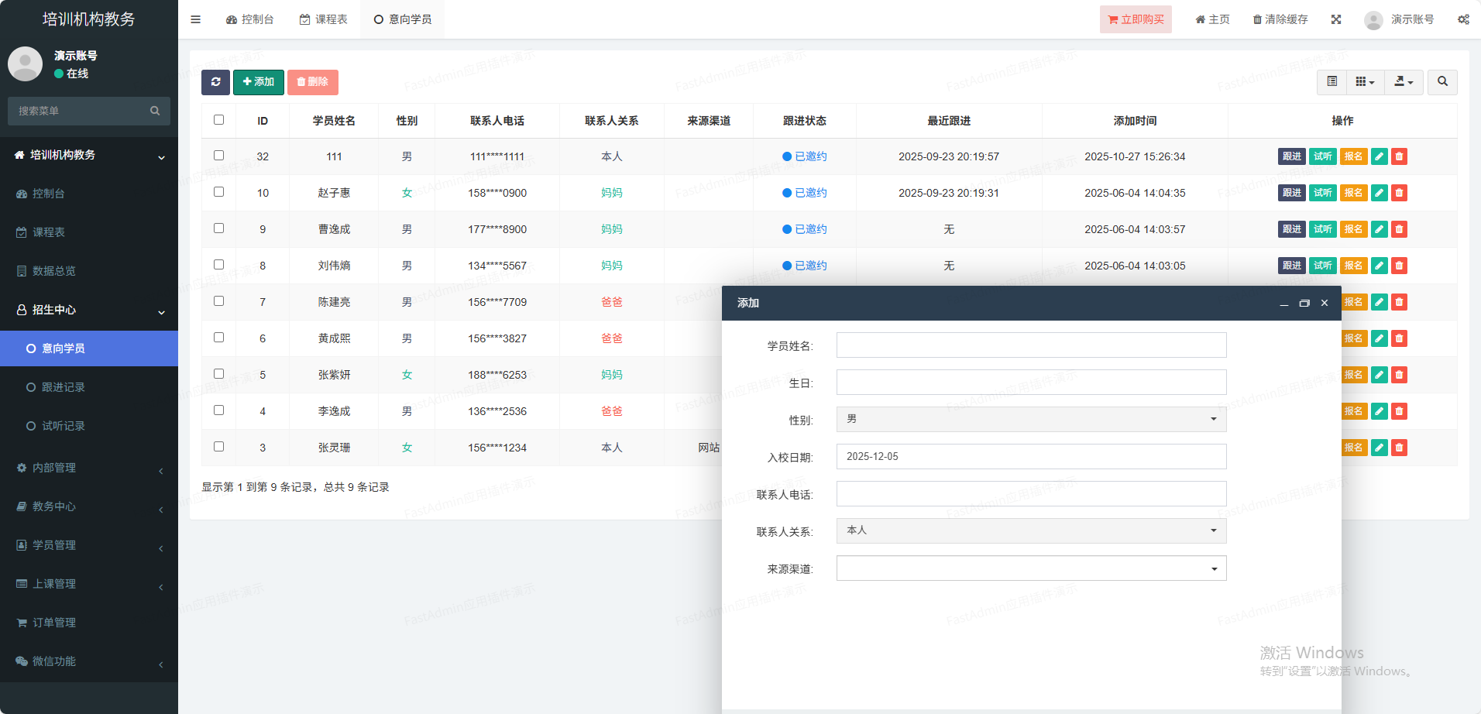Toggle the table view list icon
The height and width of the screenshot is (714, 1481).
click(1332, 82)
